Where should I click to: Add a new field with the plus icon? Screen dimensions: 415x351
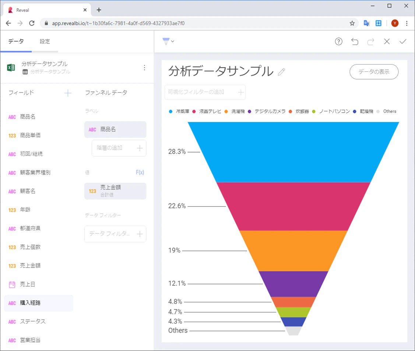(68, 93)
